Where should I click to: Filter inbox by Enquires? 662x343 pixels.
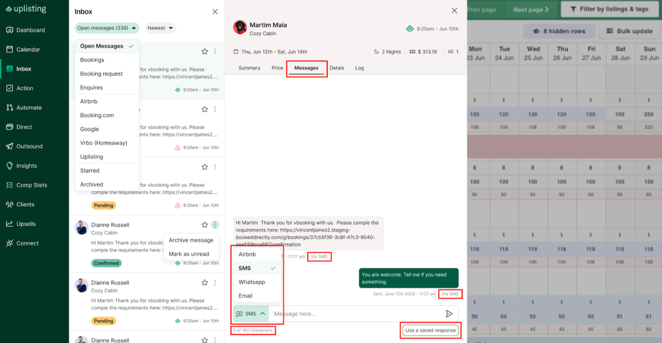pyautogui.click(x=107, y=87)
